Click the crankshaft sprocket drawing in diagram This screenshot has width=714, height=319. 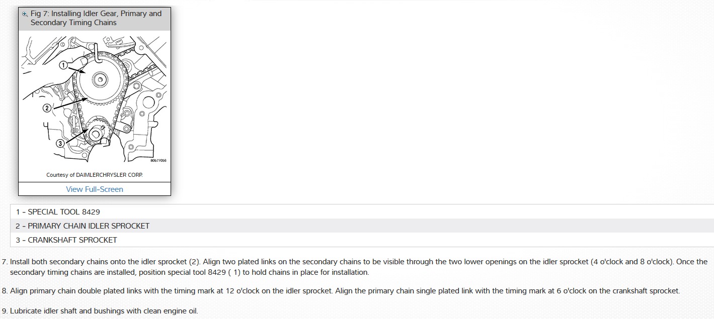97,134
